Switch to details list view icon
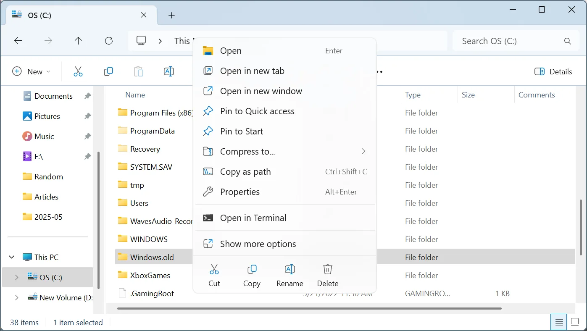587x331 pixels. tap(559, 323)
